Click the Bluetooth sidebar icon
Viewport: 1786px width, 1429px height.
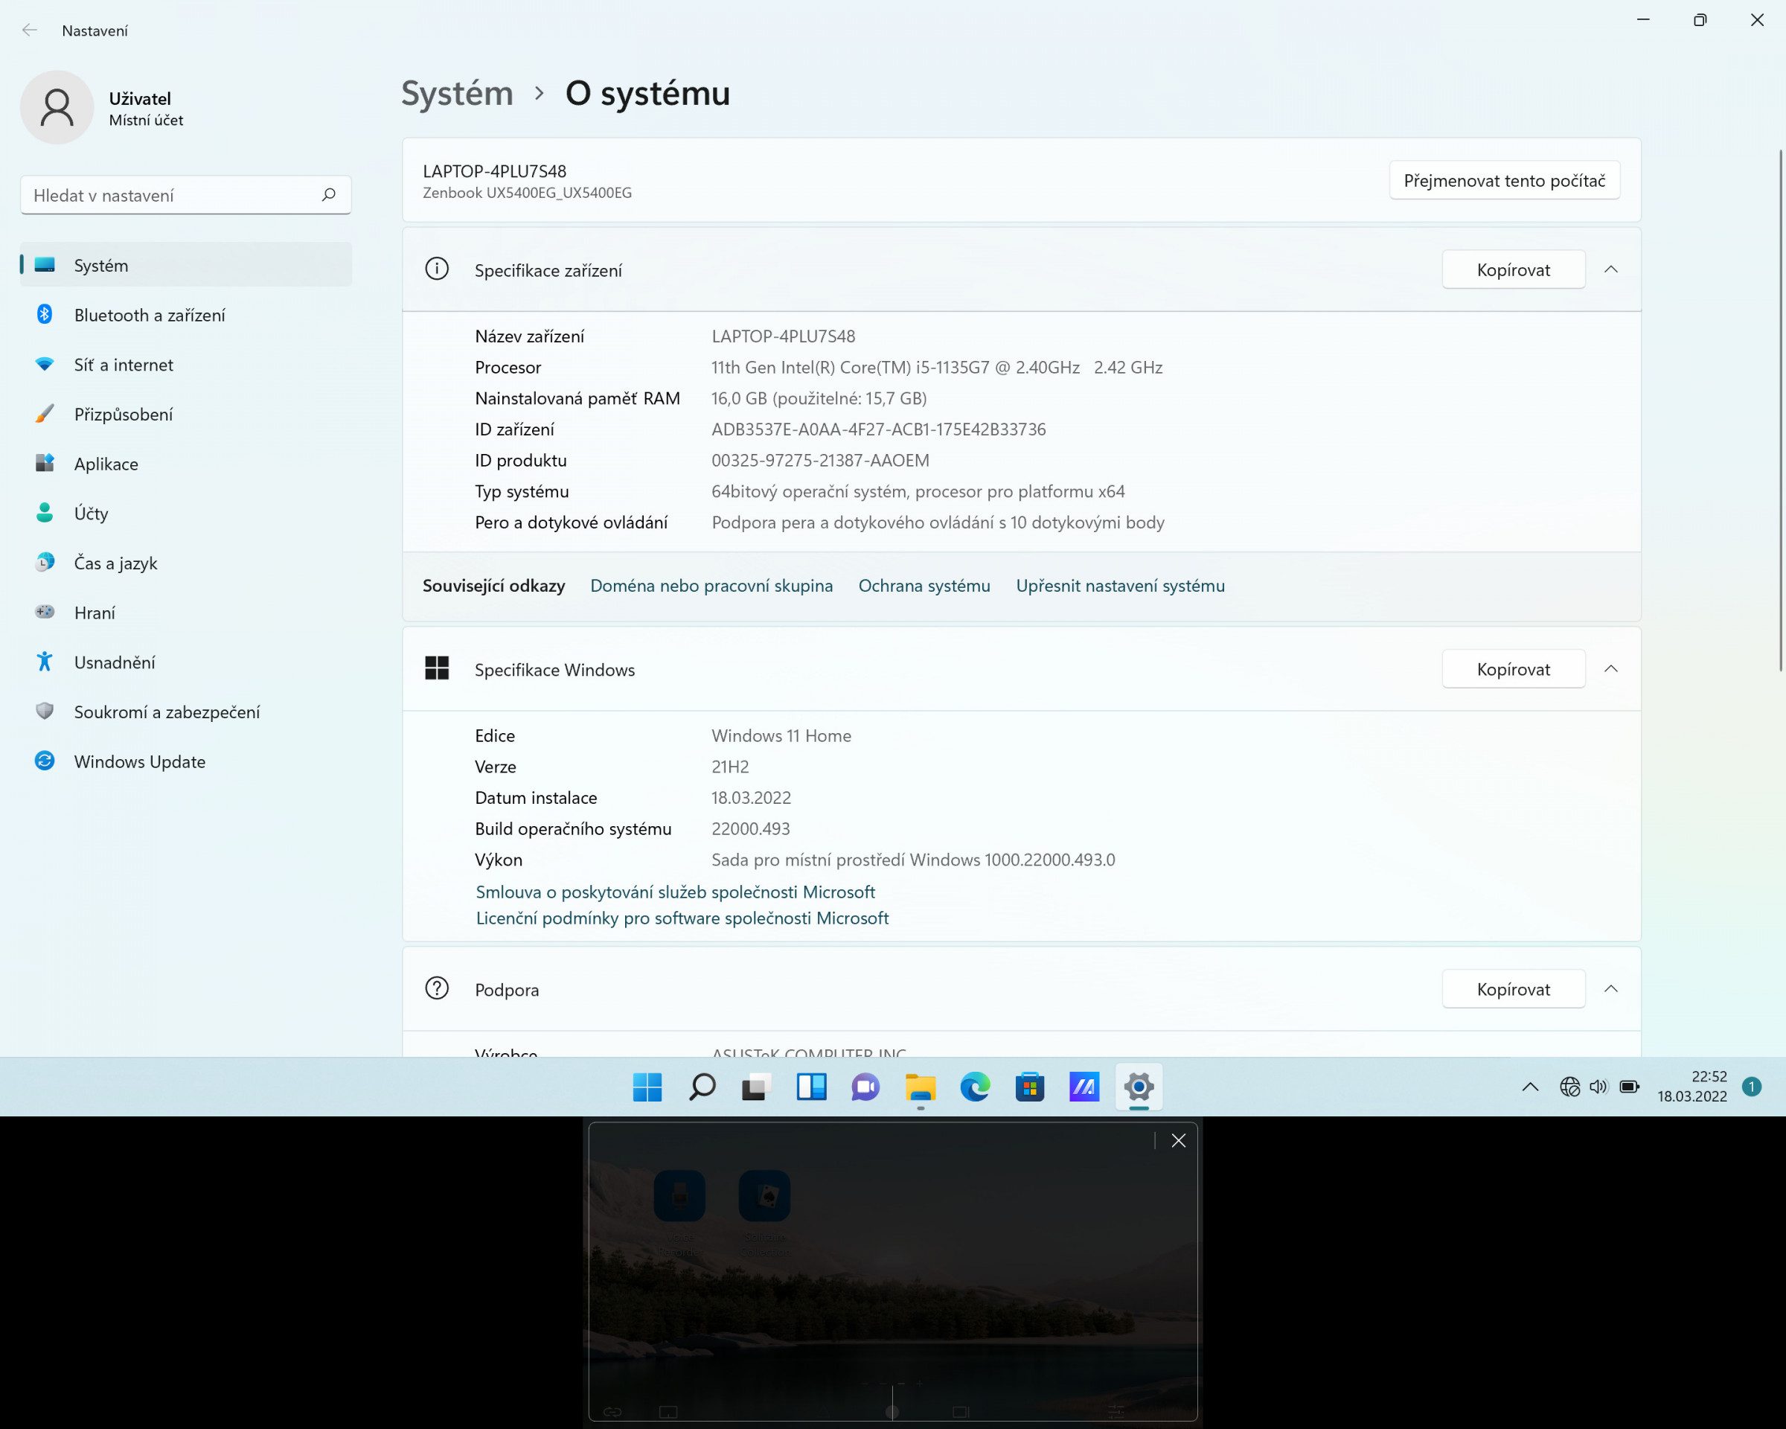tap(45, 314)
